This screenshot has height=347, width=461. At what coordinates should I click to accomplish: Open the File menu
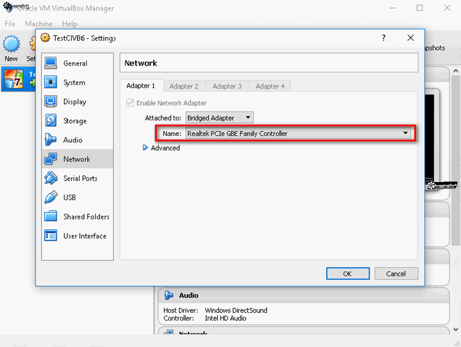tap(10, 24)
